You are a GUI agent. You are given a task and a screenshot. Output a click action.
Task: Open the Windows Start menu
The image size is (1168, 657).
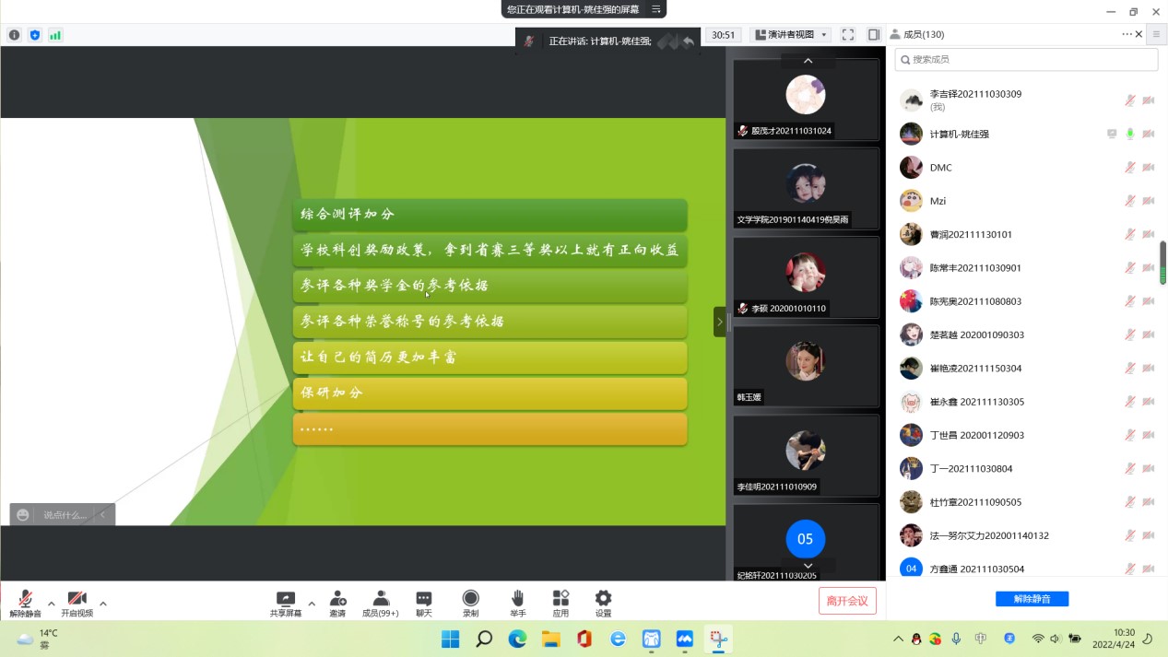pos(450,639)
